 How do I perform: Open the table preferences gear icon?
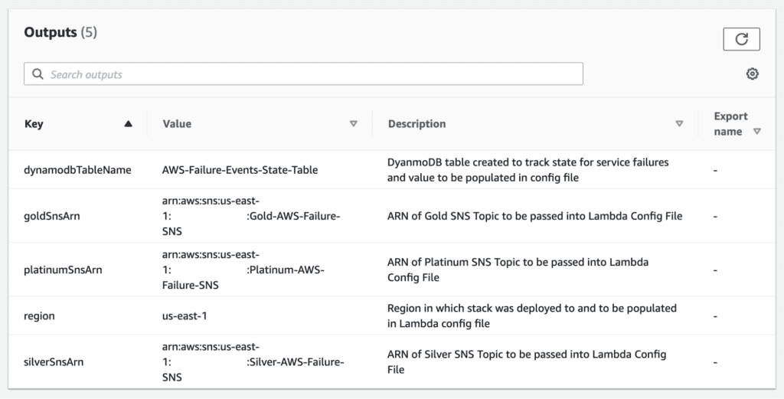pos(752,74)
